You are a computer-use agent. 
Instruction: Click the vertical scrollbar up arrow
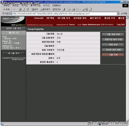click(127, 18)
